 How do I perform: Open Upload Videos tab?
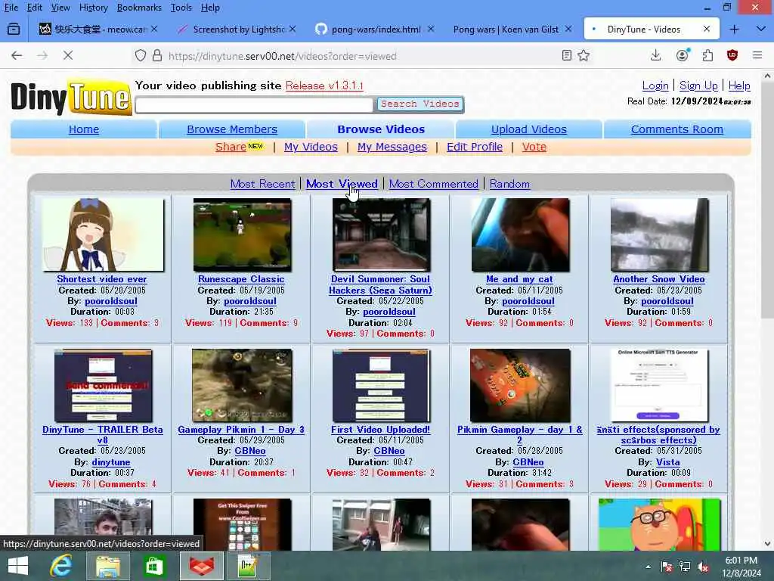(528, 129)
